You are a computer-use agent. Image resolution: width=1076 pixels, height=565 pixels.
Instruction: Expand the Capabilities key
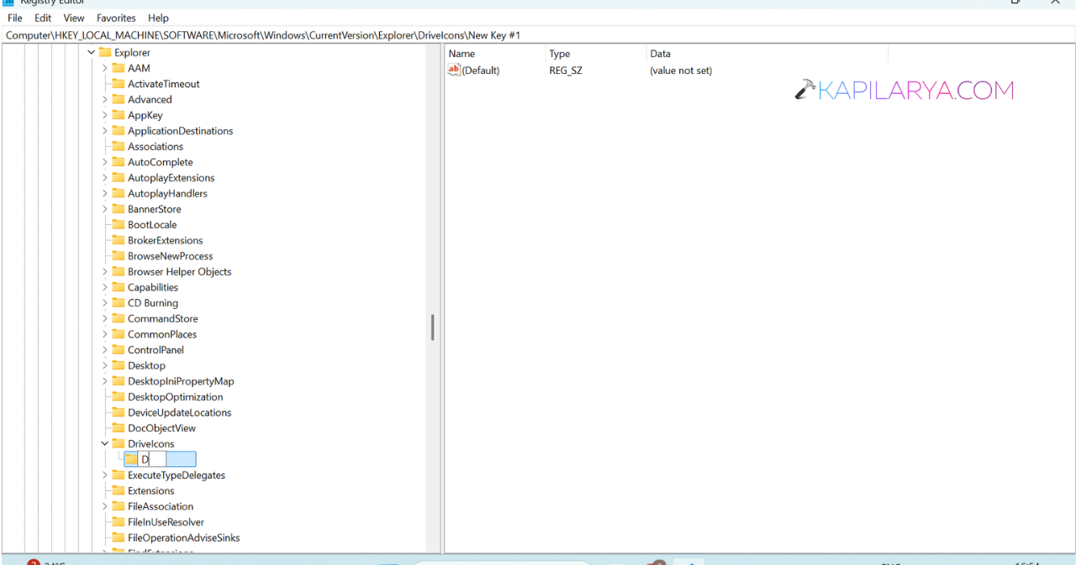pos(105,287)
